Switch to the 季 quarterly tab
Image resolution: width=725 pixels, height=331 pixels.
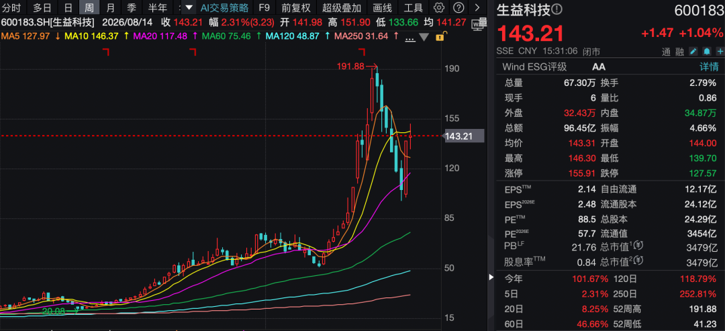(132, 8)
